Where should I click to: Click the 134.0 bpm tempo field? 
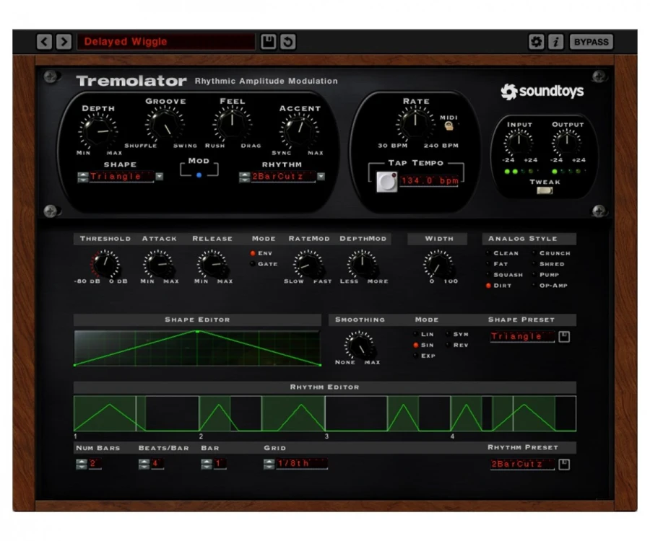pyautogui.click(x=430, y=181)
